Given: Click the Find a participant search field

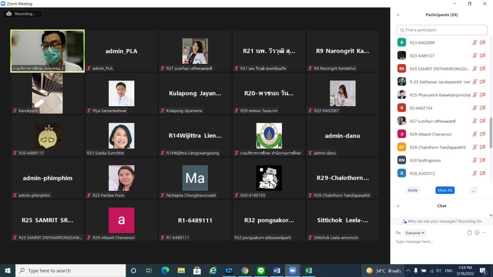Looking at the screenshot, I should click(442, 30).
